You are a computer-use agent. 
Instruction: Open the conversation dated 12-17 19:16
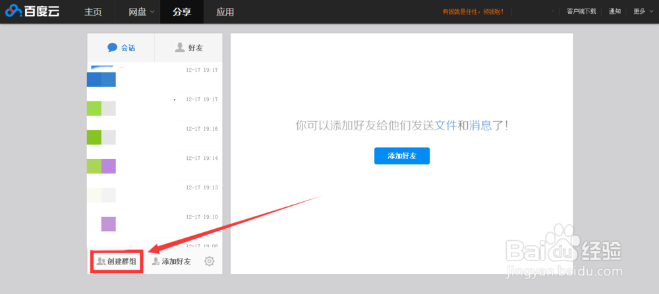point(155,135)
